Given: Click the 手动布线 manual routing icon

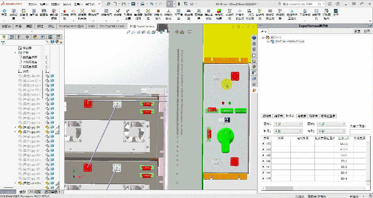Looking at the screenshot, I should pyautogui.click(x=229, y=11).
